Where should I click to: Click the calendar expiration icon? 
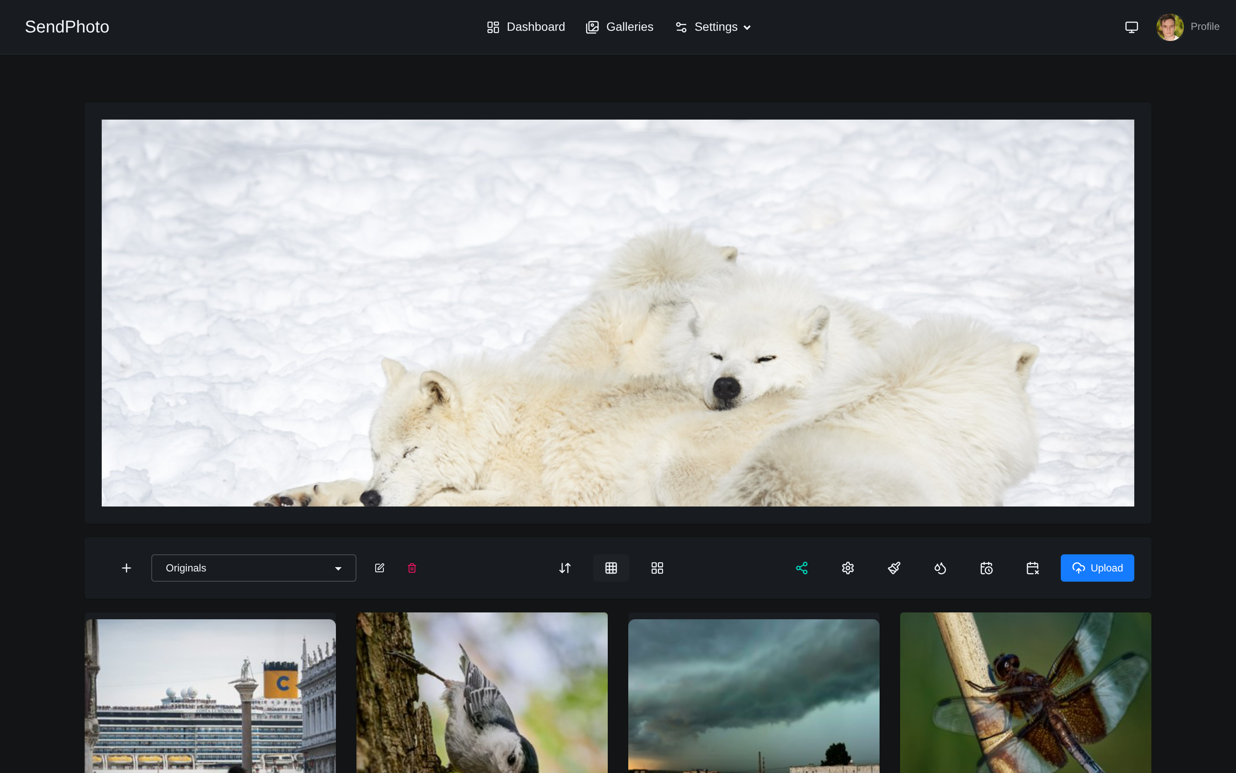[1033, 568]
